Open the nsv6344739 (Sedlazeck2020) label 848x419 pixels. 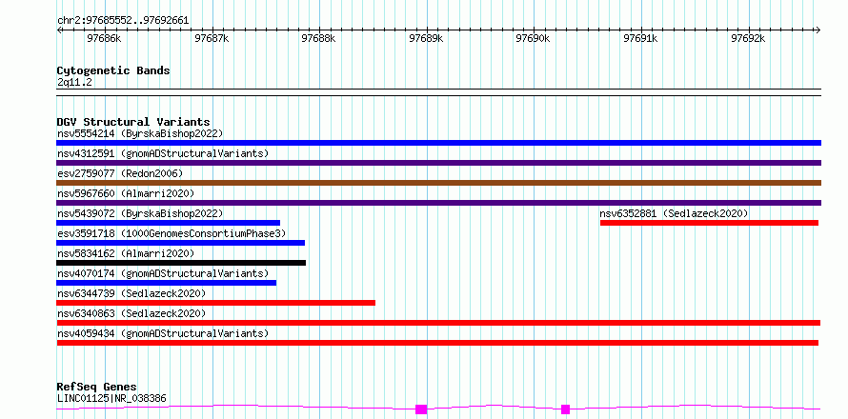131,293
